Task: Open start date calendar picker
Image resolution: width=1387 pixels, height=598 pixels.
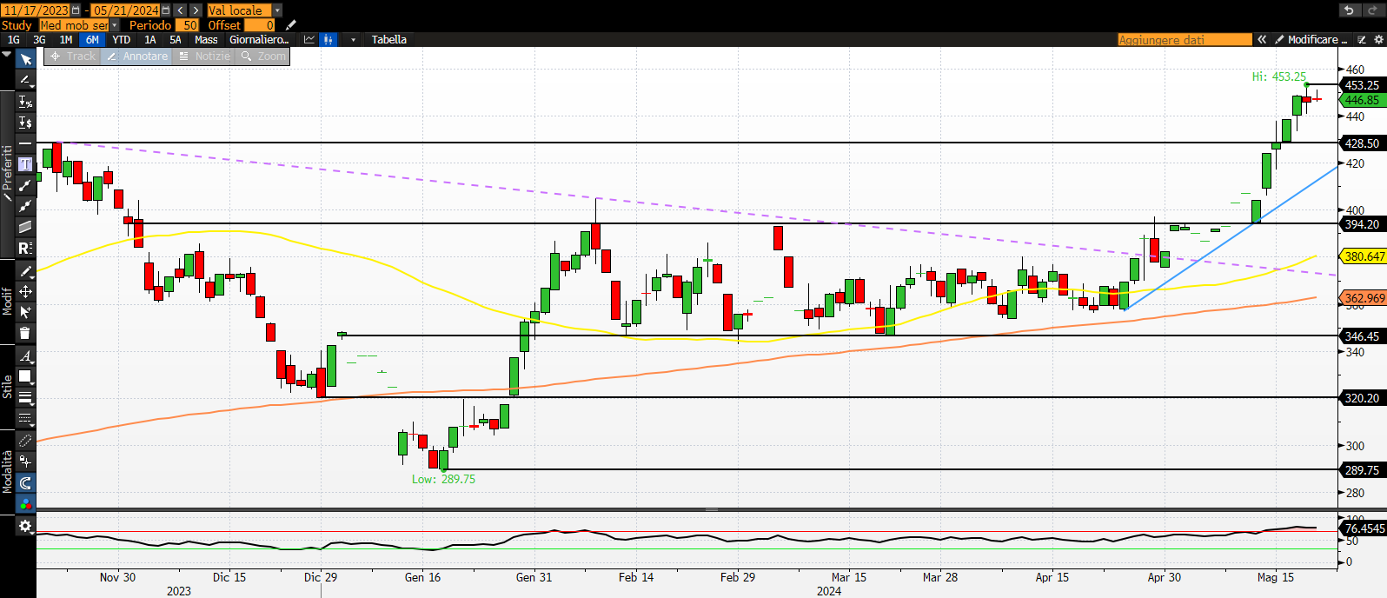Action: coord(76,10)
